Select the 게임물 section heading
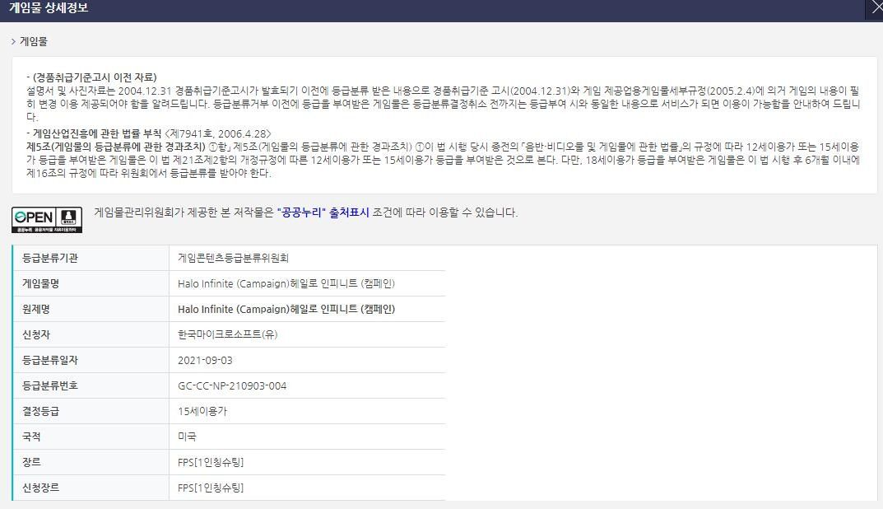Image resolution: width=883 pixels, height=509 pixels. tap(34, 41)
